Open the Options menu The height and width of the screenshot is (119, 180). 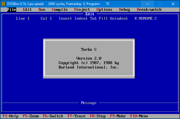coord(104,9)
